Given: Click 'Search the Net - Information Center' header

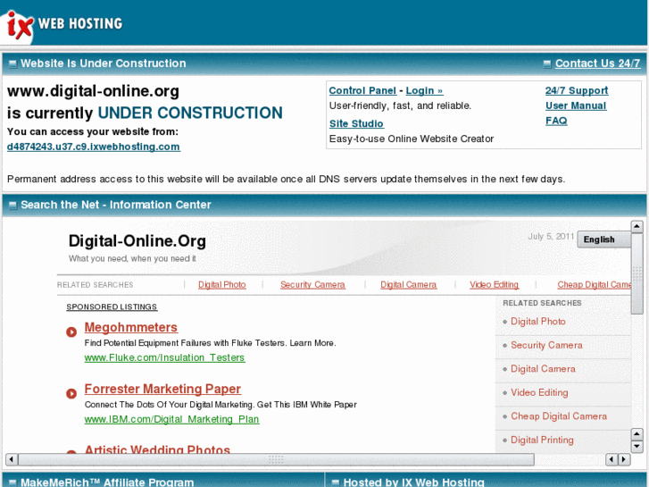Looking at the screenshot, I should pyautogui.click(x=116, y=205).
